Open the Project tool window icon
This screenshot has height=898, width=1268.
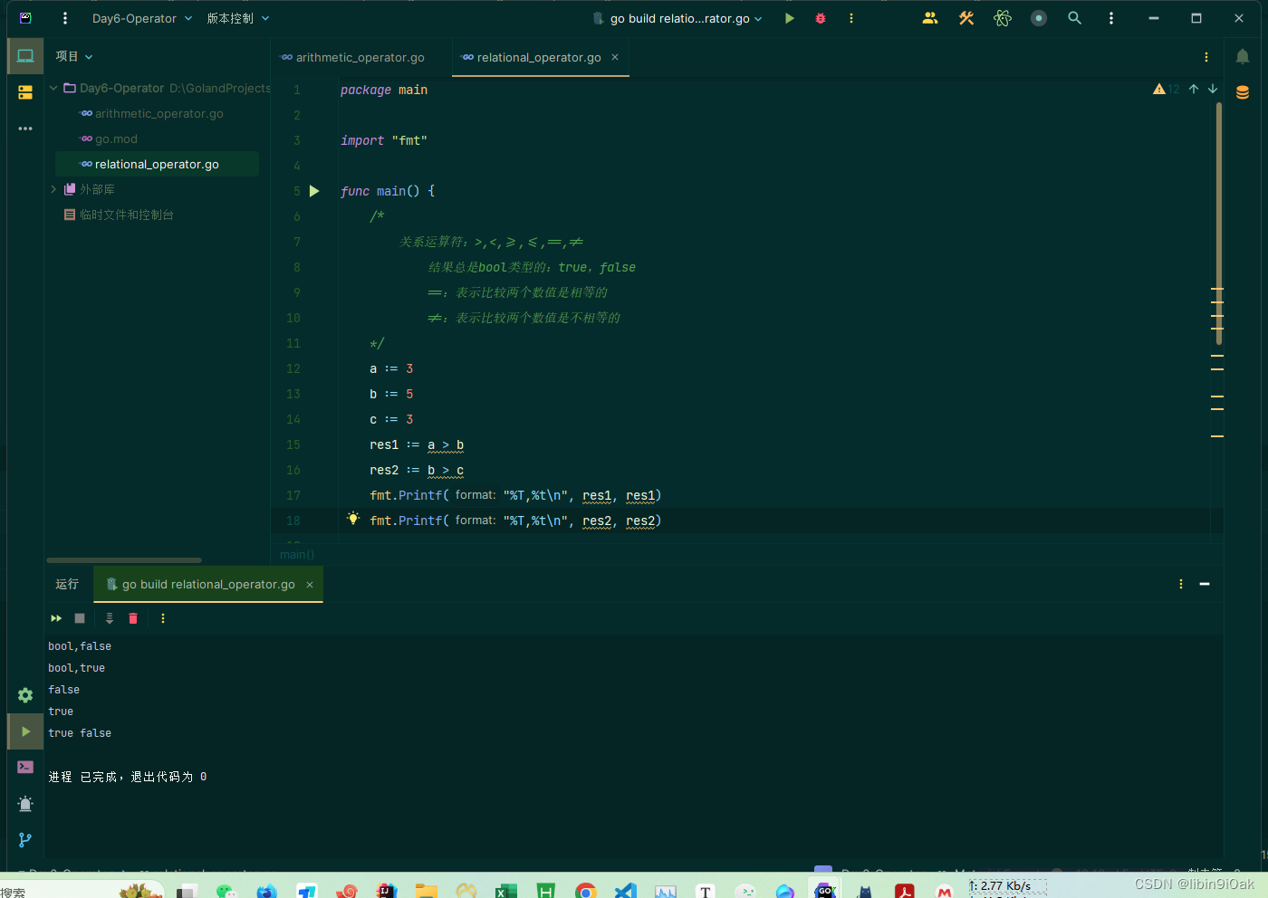click(x=25, y=56)
